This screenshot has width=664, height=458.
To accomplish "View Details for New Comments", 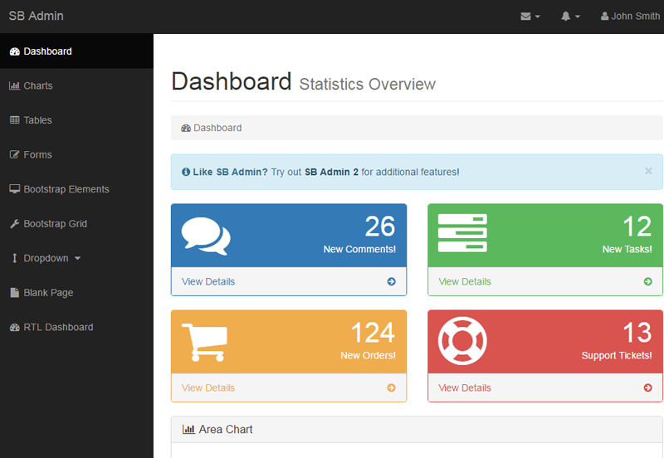I will click(208, 281).
